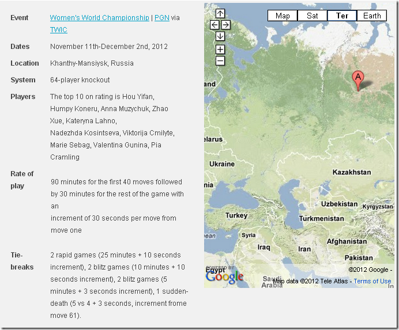This screenshot has height=330, width=399.
Task: Pan the map left with the arrow
Action: (214, 25)
